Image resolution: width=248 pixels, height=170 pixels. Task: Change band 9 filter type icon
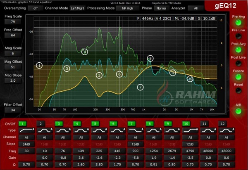(x=172, y=130)
